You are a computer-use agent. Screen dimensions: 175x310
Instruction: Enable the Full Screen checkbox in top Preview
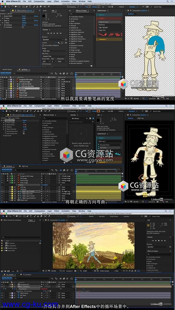[43, 64]
